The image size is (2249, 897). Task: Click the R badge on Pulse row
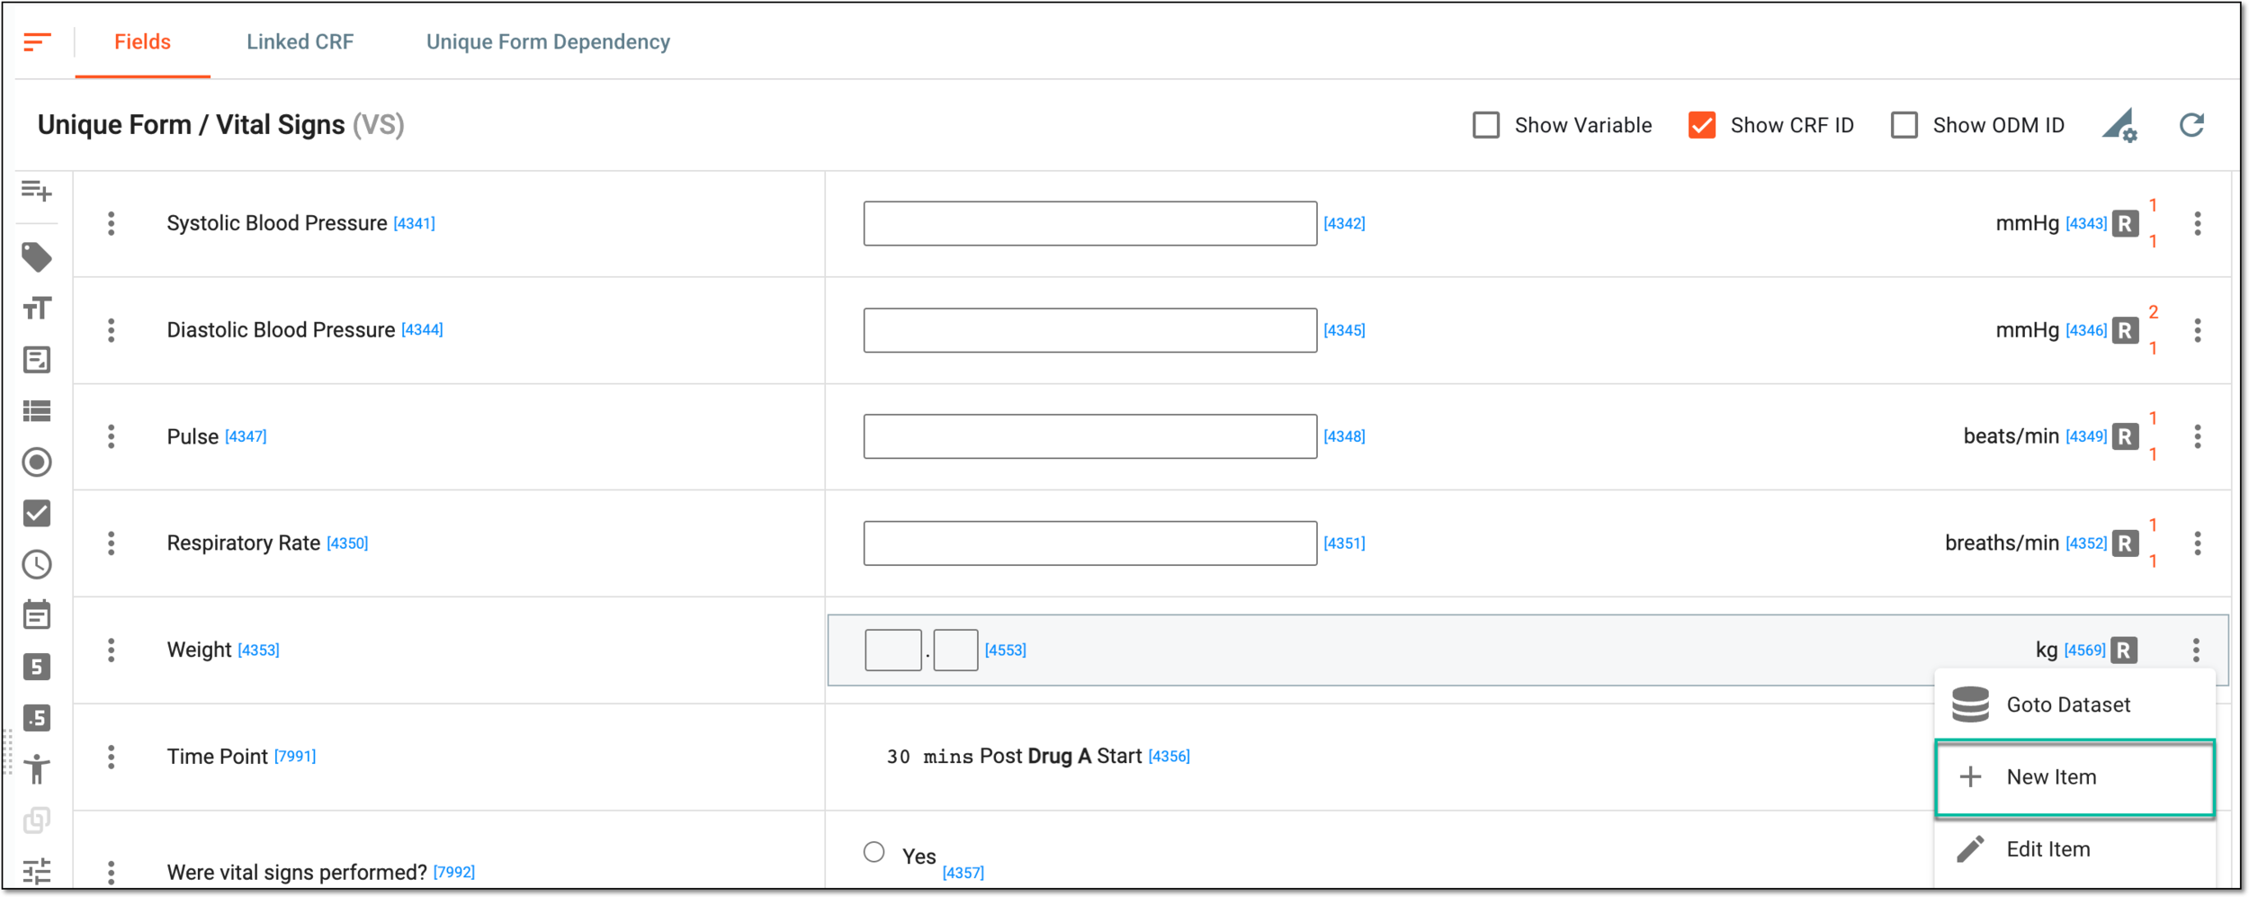pyautogui.click(x=2126, y=436)
